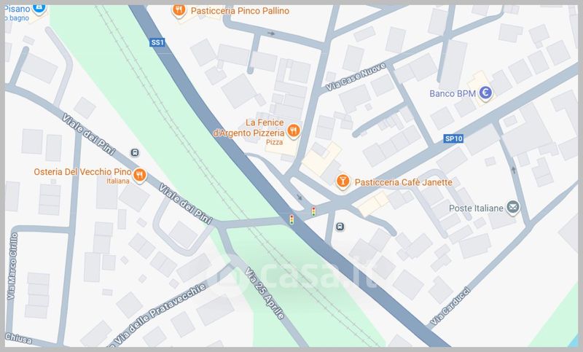Click the Via Case Nuove street label
The width and height of the screenshot is (583, 352).
(x=356, y=77)
